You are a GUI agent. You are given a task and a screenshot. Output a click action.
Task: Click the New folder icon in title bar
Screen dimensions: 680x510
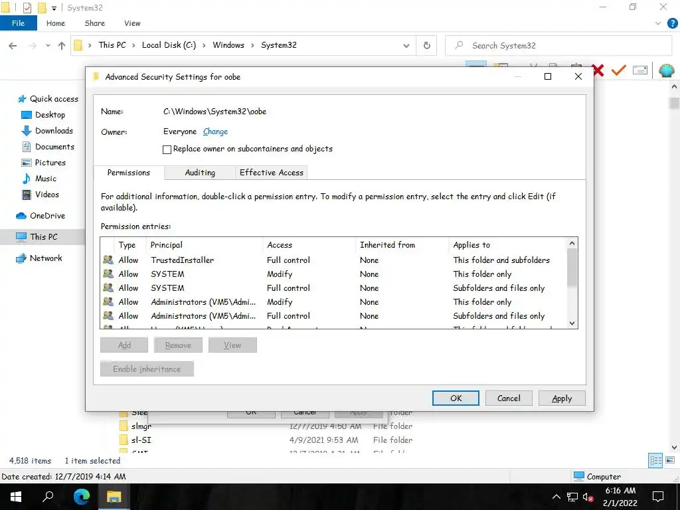[42, 8]
